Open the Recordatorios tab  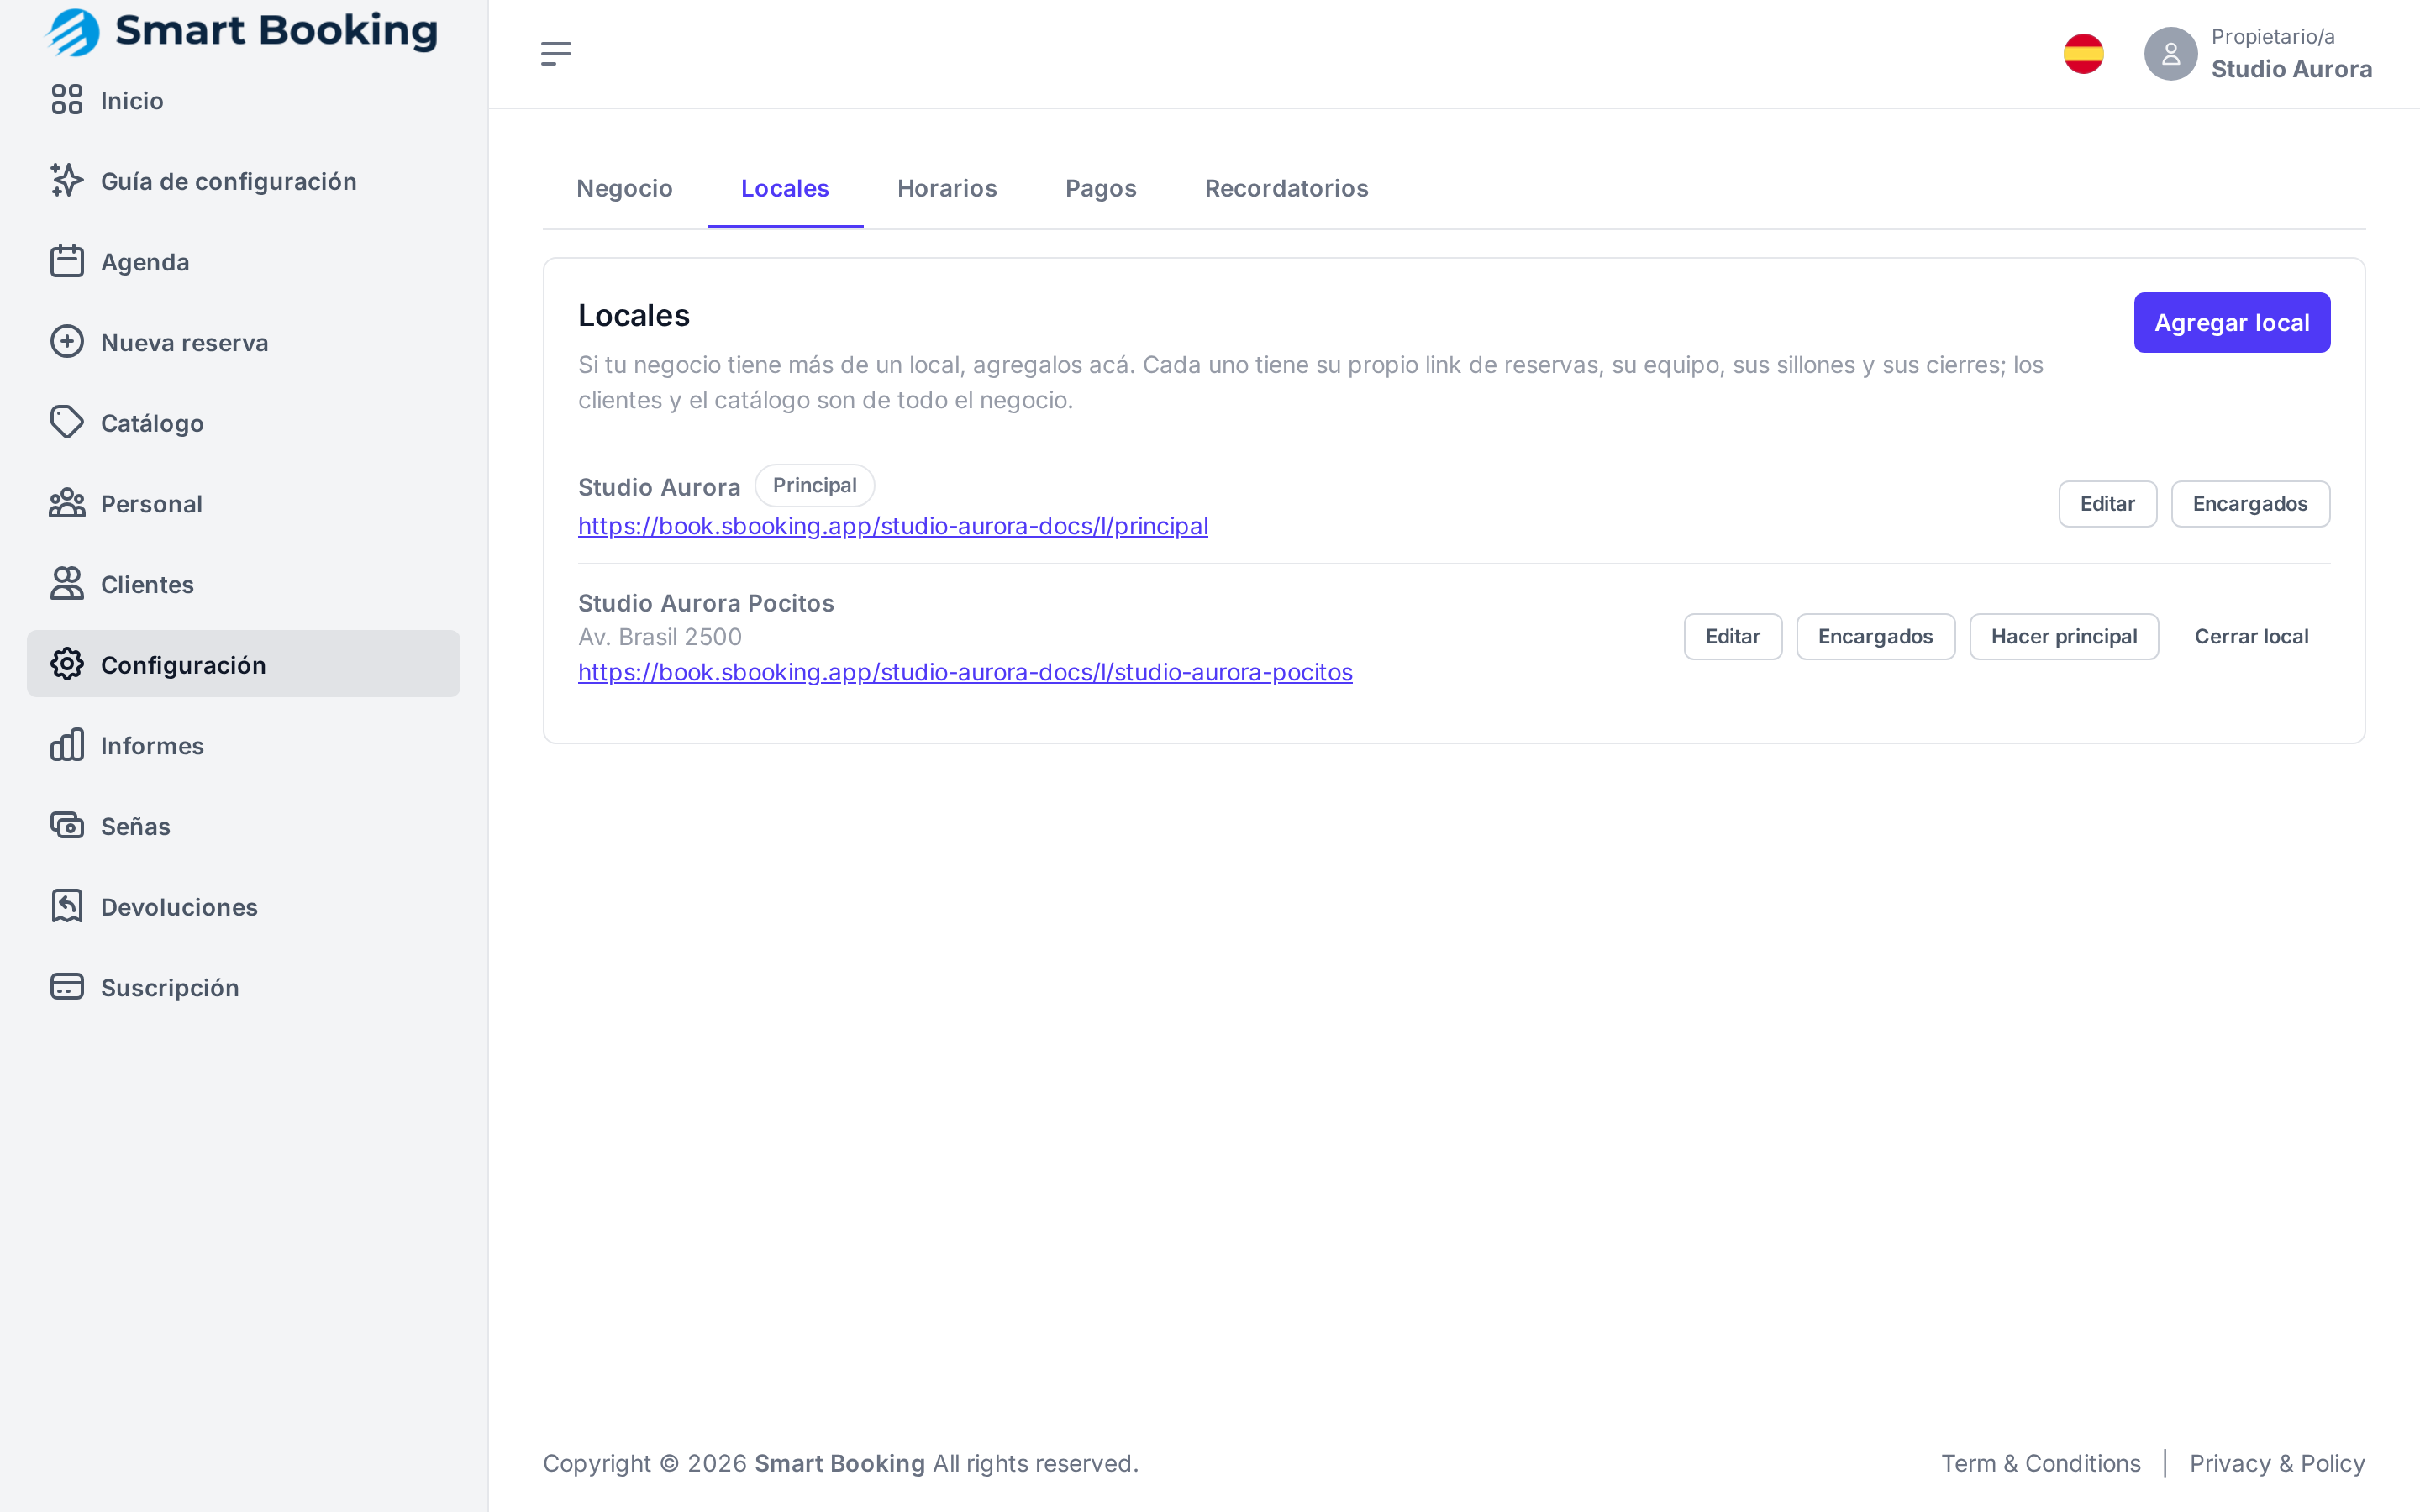tap(1287, 188)
